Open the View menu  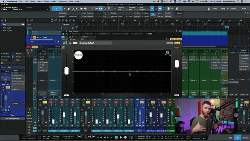click(x=71, y=2)
